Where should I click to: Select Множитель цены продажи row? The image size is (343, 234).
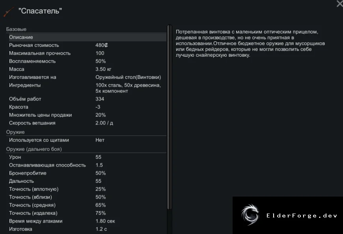pos(86,115)
